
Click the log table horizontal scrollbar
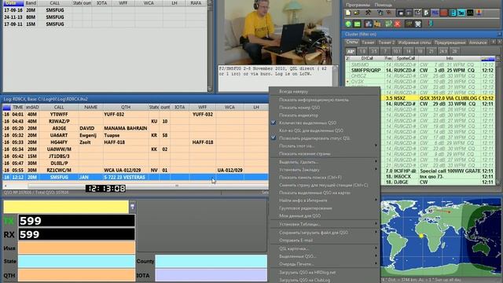135,186
